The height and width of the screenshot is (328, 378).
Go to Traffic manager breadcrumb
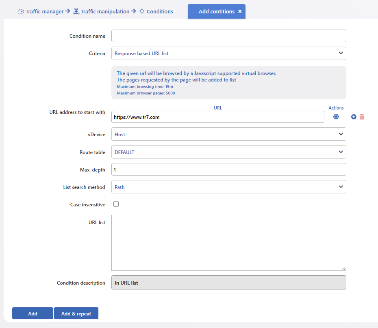[x=44, y=11]
